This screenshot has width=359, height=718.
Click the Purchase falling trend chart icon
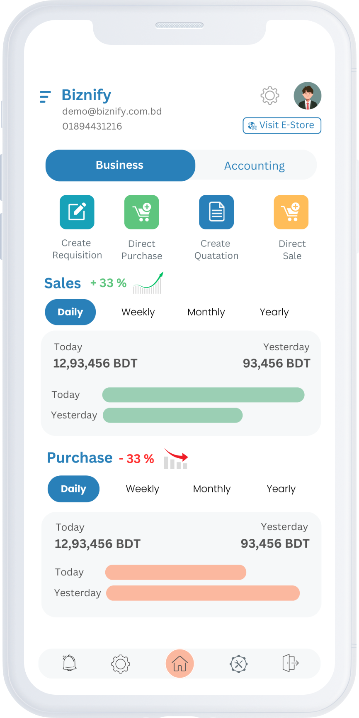(176, 459)
